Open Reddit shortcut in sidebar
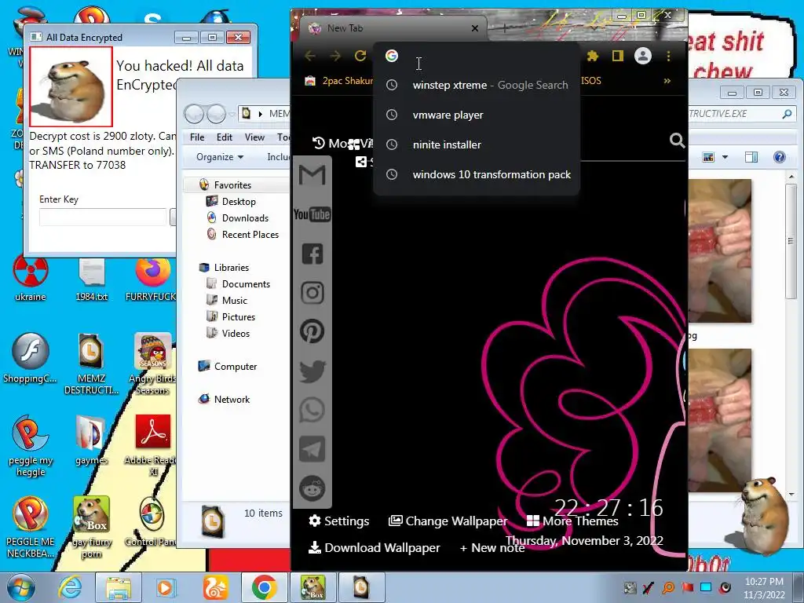 coord(312,488)
